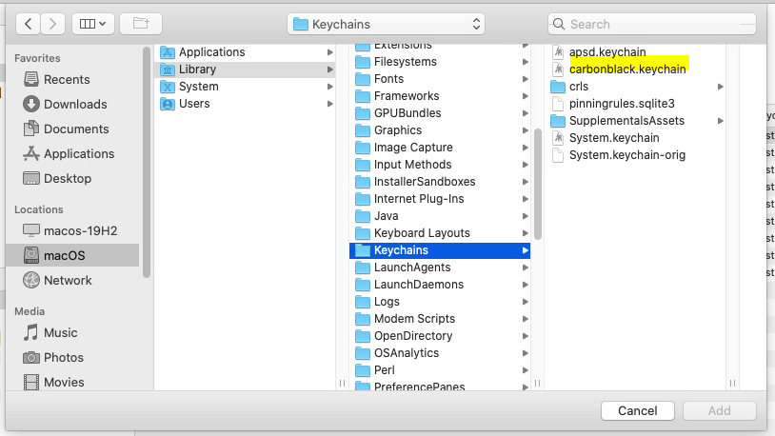Open Recents in the sidebar
The height and width of the screenshot is (436, 775).
(x=67, y=79)
